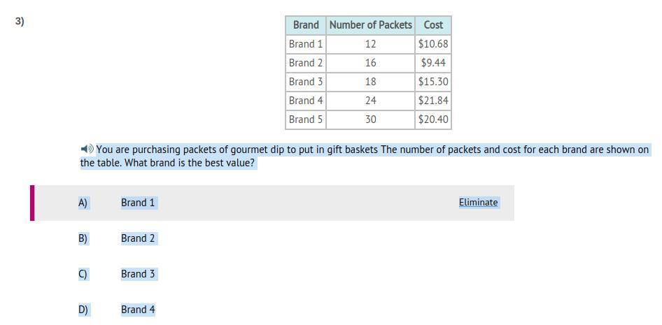Click the Brand column header
Screen dimensions: 662x325
click(306, 25)
